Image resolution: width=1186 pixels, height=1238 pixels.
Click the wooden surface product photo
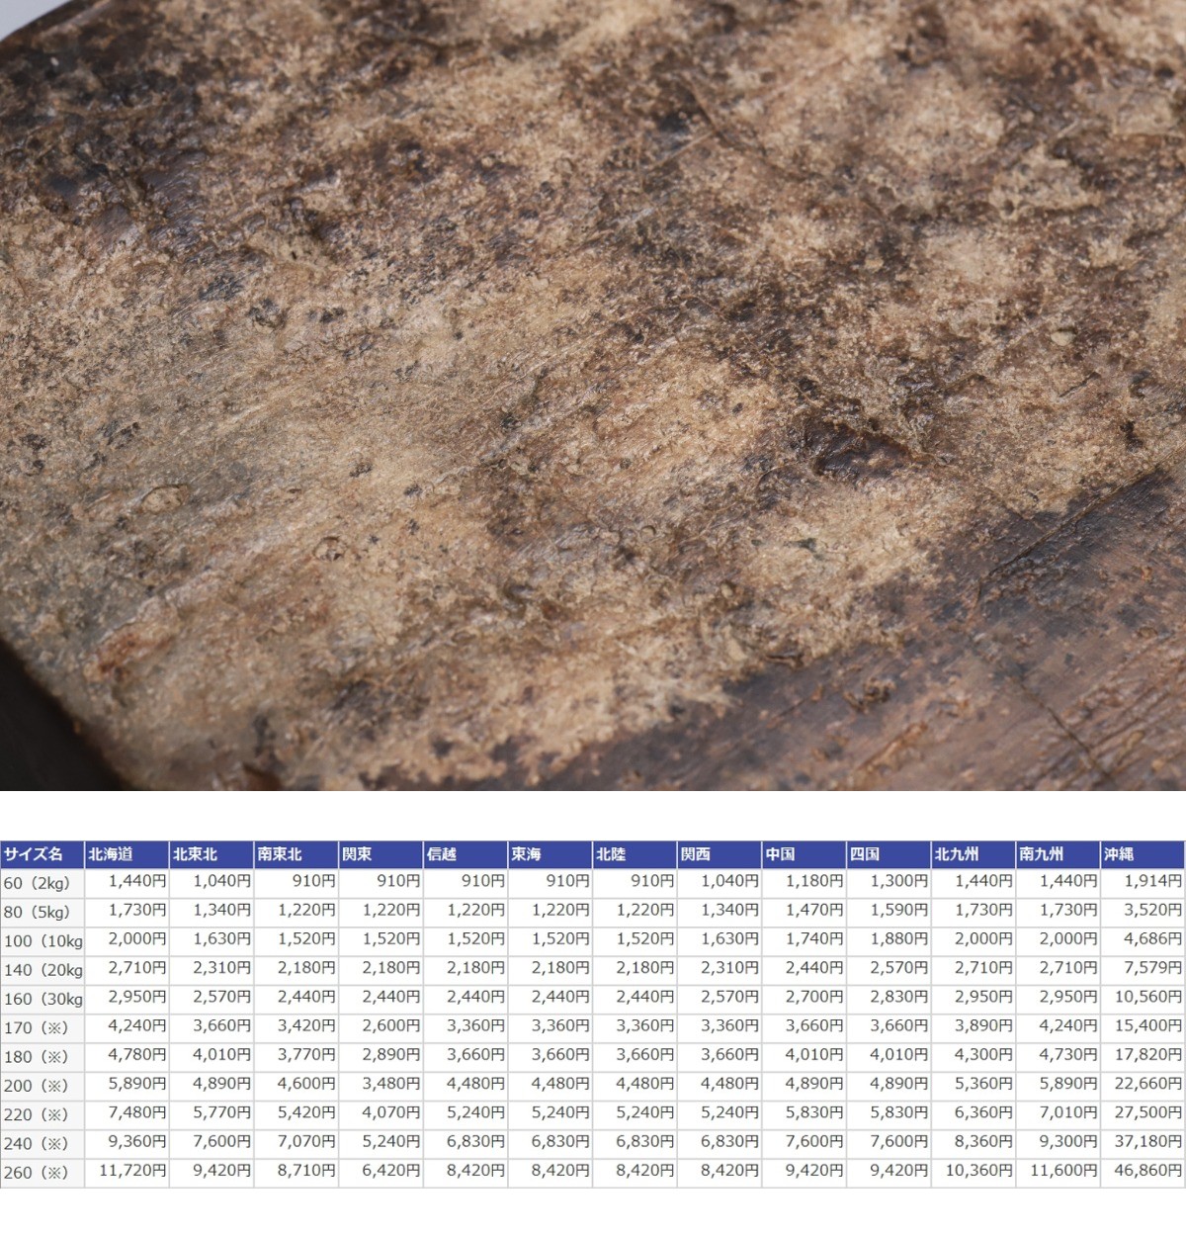click(x=593, y=396)
